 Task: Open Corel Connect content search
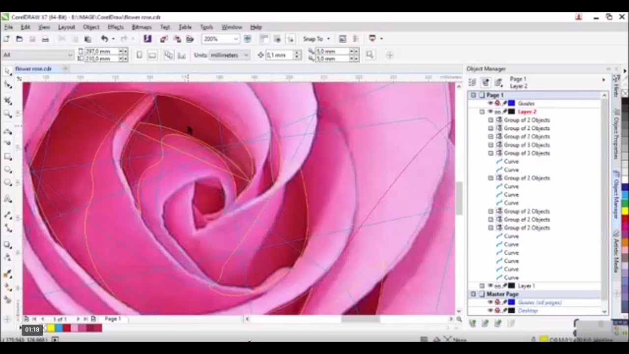point(147,39)
